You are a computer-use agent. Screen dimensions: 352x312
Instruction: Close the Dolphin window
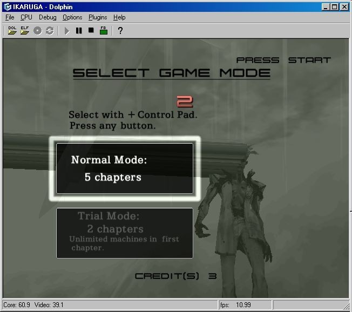344,7
